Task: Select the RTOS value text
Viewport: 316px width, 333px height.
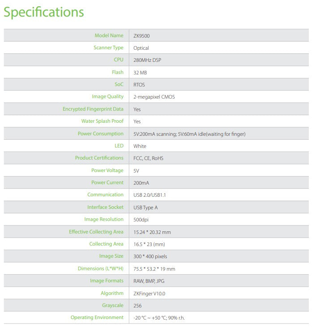Action: [139, 85]
